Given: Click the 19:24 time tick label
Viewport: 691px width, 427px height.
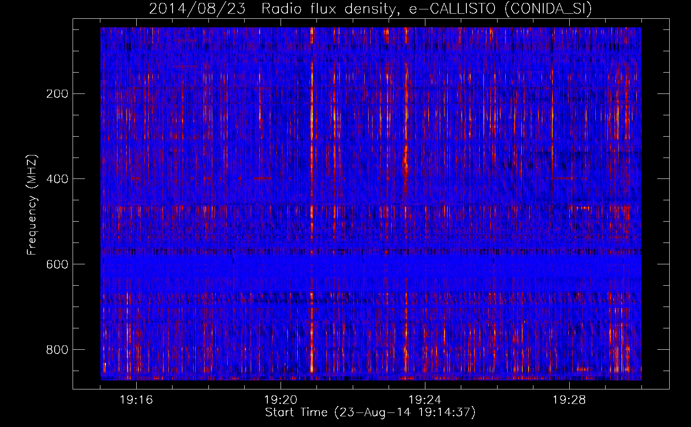Looking at the screenshot, I should [x=425, y=400].
